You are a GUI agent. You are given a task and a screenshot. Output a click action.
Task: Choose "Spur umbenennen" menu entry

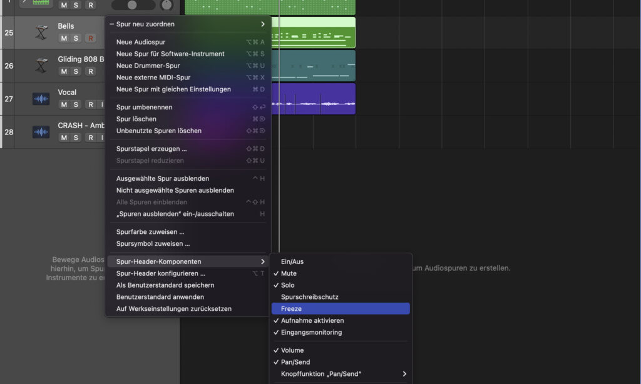[x=188, y=107]
